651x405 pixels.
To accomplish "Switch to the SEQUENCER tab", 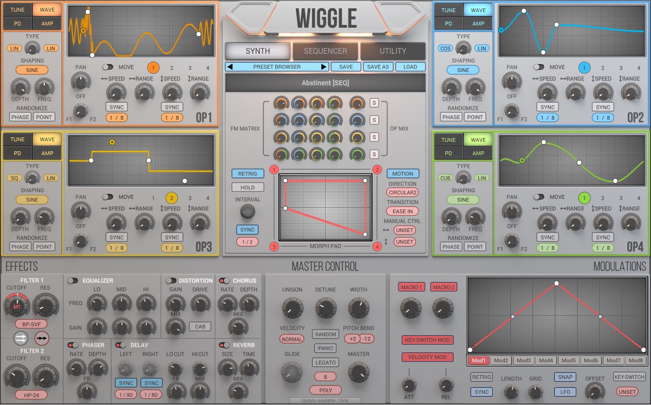I will [x=325, y=51].
